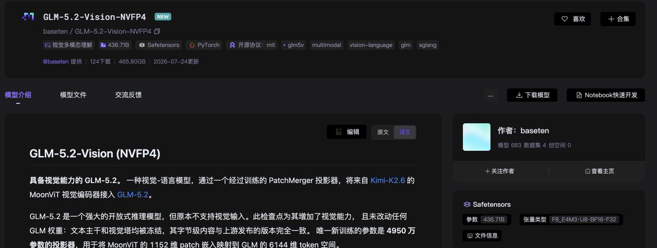Follow author with 关注作者

tap(499, 171)
